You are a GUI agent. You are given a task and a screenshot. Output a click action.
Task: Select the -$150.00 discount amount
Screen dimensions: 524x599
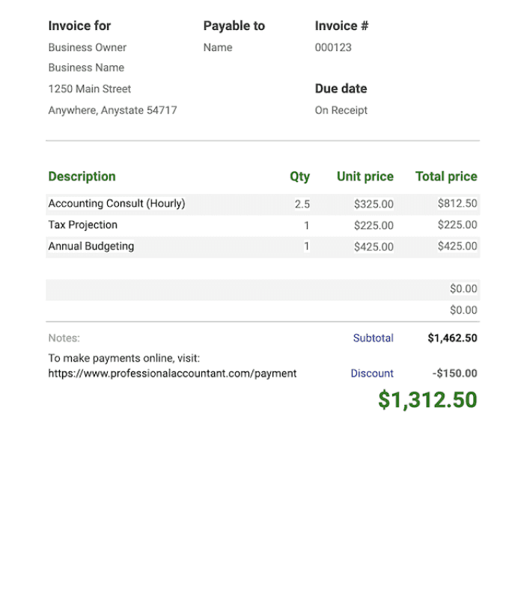pos(454,373)
